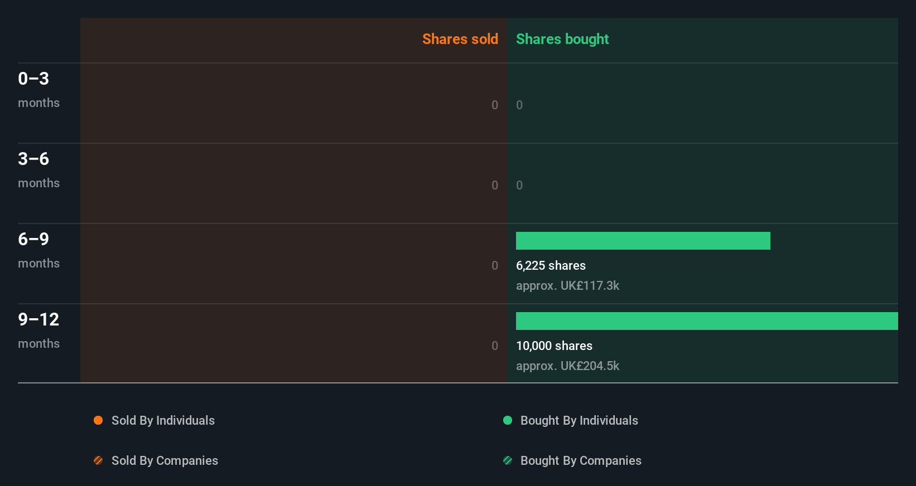Click the approx. UK£204.5k value

[567, 366]
